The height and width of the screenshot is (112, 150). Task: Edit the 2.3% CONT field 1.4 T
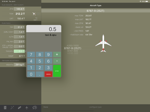(x=19, y=32)
